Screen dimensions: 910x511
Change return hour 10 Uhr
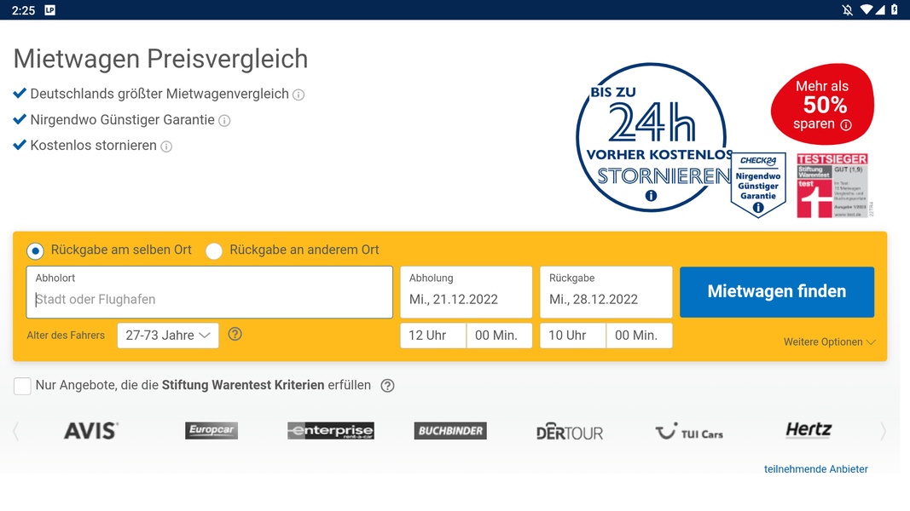coord(573,336)
